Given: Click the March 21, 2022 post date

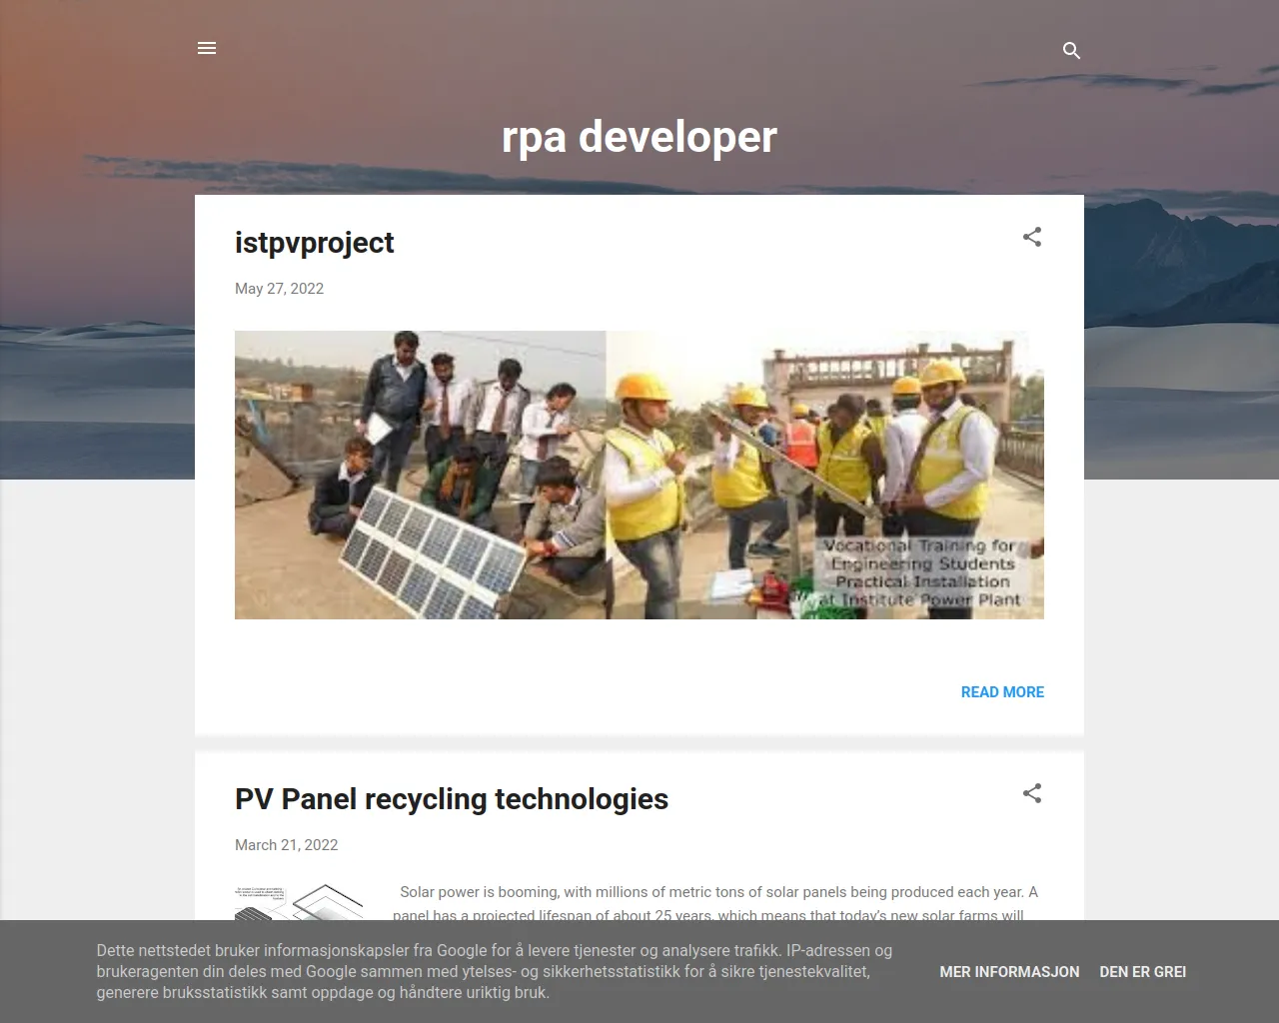Looking at the screenshot, I should pos(286,845).
